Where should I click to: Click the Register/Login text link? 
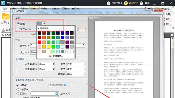[117, 3]
